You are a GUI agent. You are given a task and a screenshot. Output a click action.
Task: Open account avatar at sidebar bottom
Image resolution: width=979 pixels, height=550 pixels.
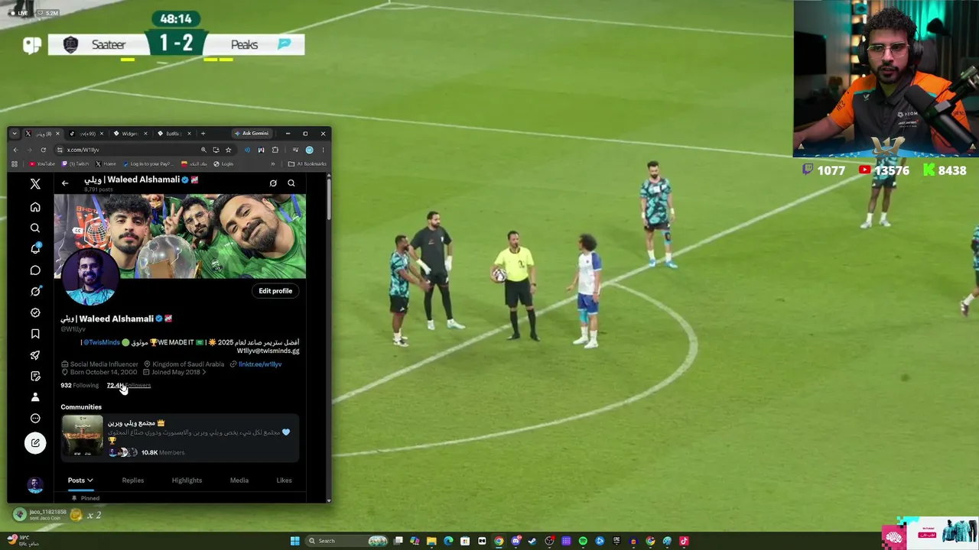pyautogui.click(x=35, y=484)
